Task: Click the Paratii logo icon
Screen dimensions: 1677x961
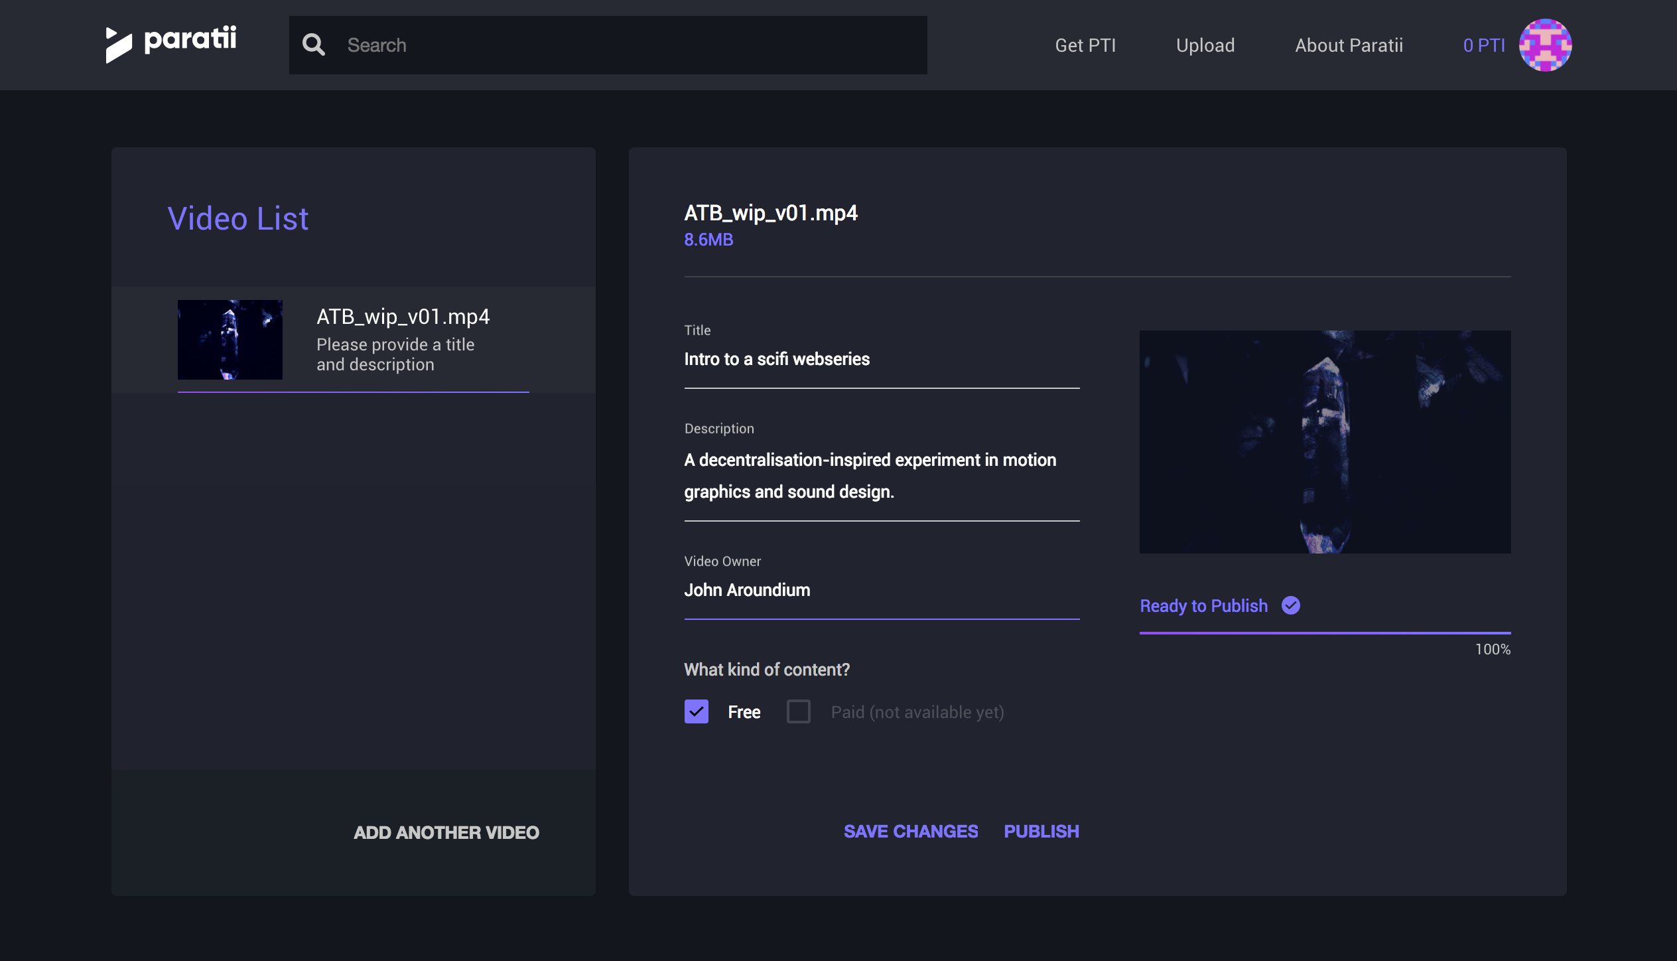Action: click(119, 45)
